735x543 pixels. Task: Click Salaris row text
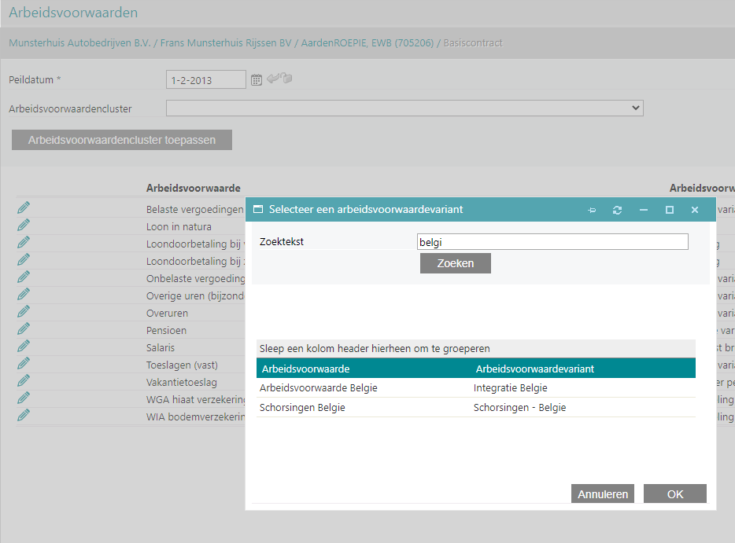tap(161, 348)
